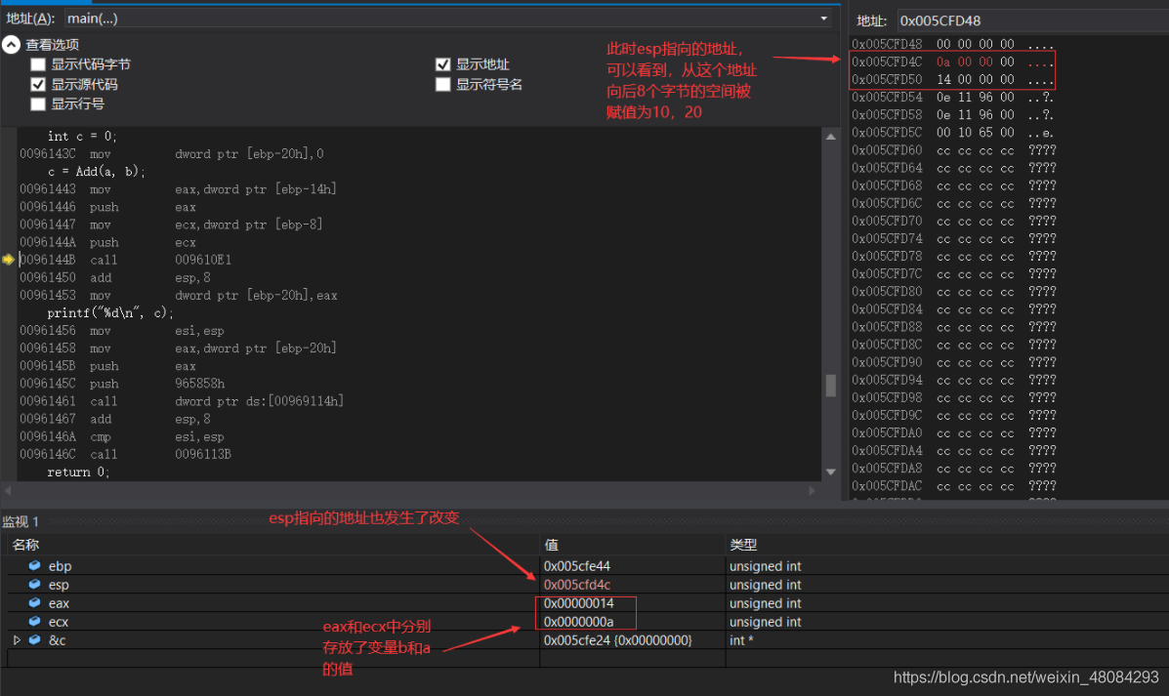
Task: Click the disassembly vertical scrollbar thumb
Action: coord(830,386)
